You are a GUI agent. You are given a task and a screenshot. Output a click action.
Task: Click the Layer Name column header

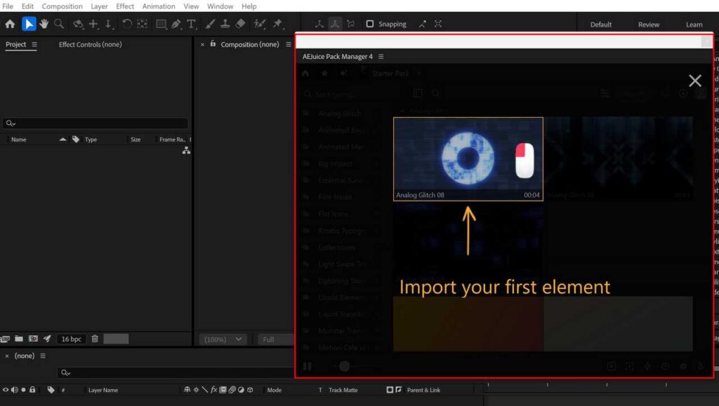[x=103, y=390]
